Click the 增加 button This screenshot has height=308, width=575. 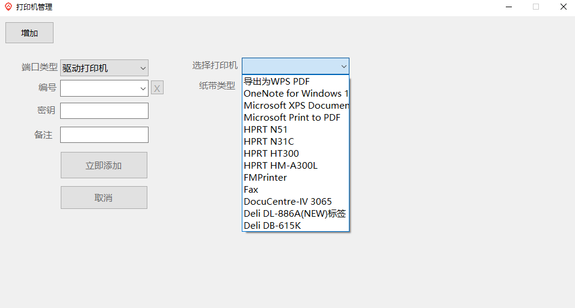[x=29, y=32]
